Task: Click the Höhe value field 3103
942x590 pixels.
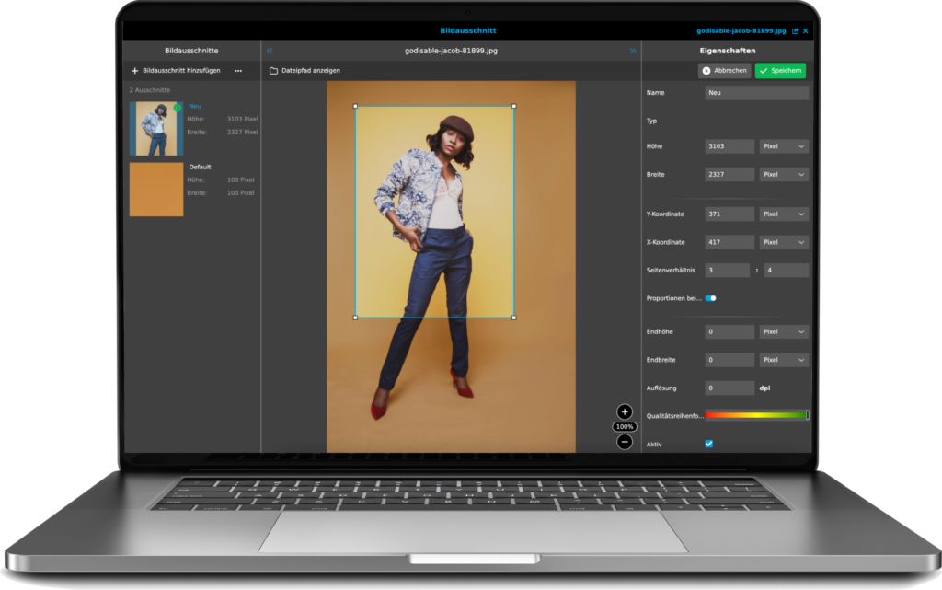Action: tap(729, 146)
